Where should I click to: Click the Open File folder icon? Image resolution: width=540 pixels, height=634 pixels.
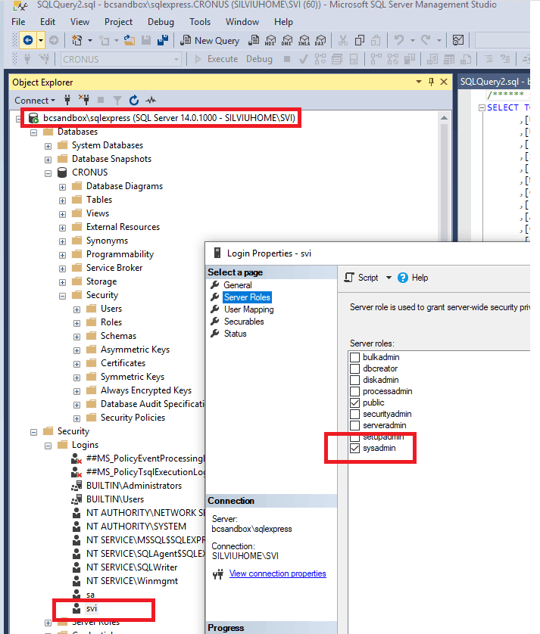tap(130, 40)
